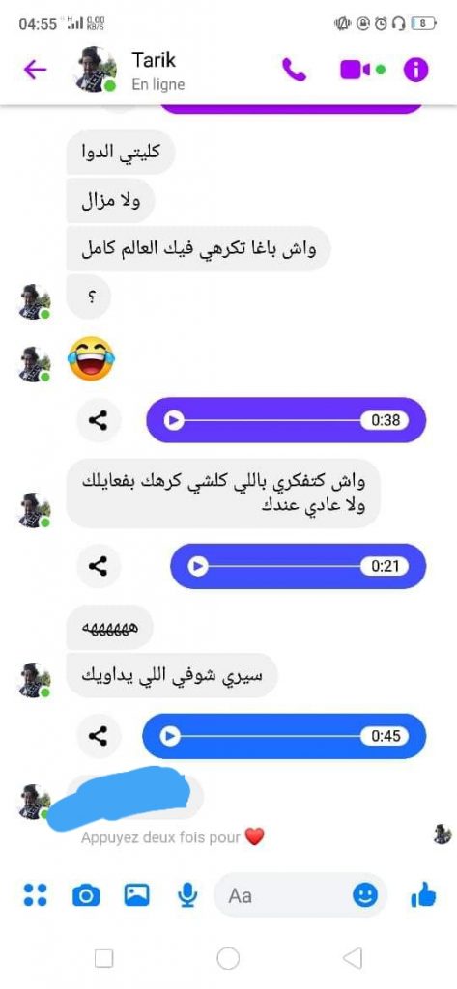Image resolution: width=457 pixels, height=989 pixels.
Task: Record a voice message with the microphone
Action: [x=186, y=895]
